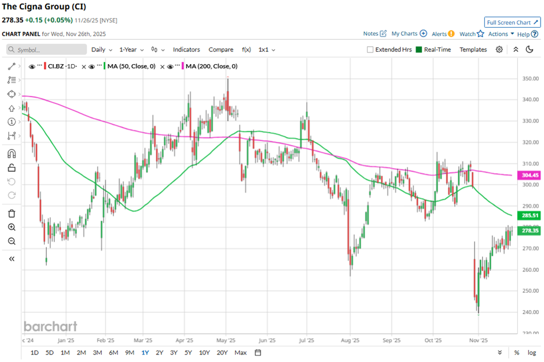Open the chart type dropdown
544x362 pixels.
point(158,50)
